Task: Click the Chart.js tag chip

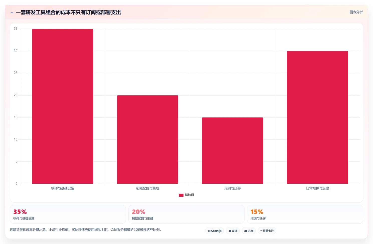Action: [x=215, y=231]
